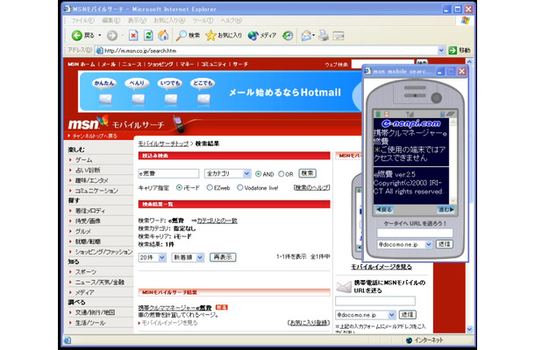The height and width of the screenshot is (350, 535).
Task: Select the OR radio button
Action: coord(282,174)
